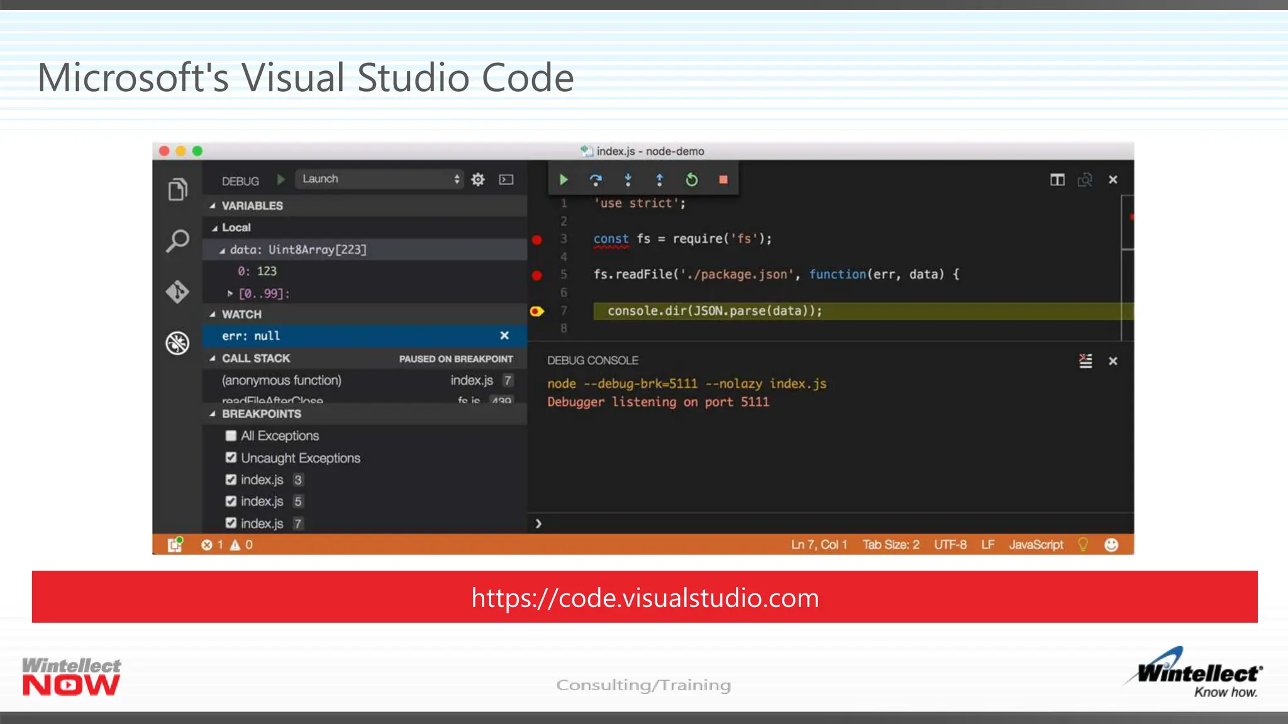Screen dimensions: 1288x724
Task: Split the editor
Action: (x=1057, y=180)
